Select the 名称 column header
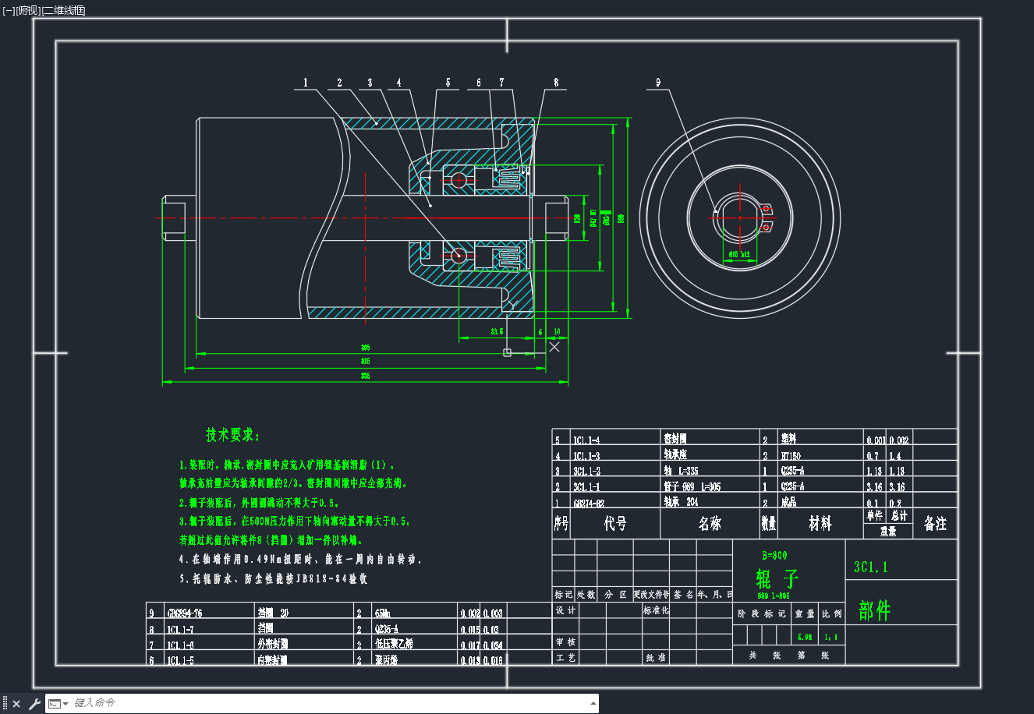The width and height of the screenshot is (1034, 714). coord(710,524)
